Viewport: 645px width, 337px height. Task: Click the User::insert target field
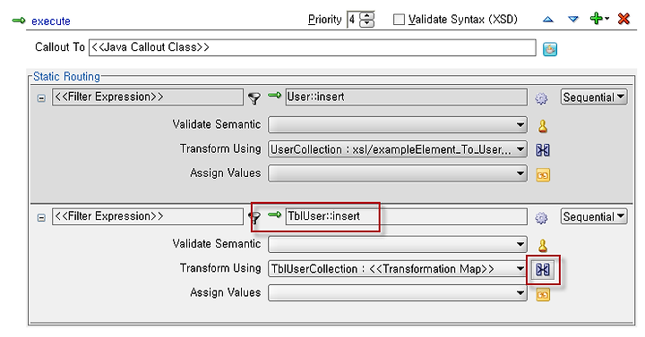(x=407, y=97)
